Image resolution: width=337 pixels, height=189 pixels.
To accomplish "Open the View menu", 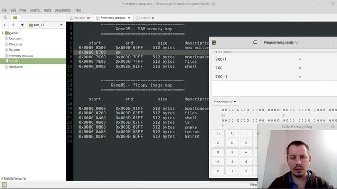I will click(x=23, y=10).
